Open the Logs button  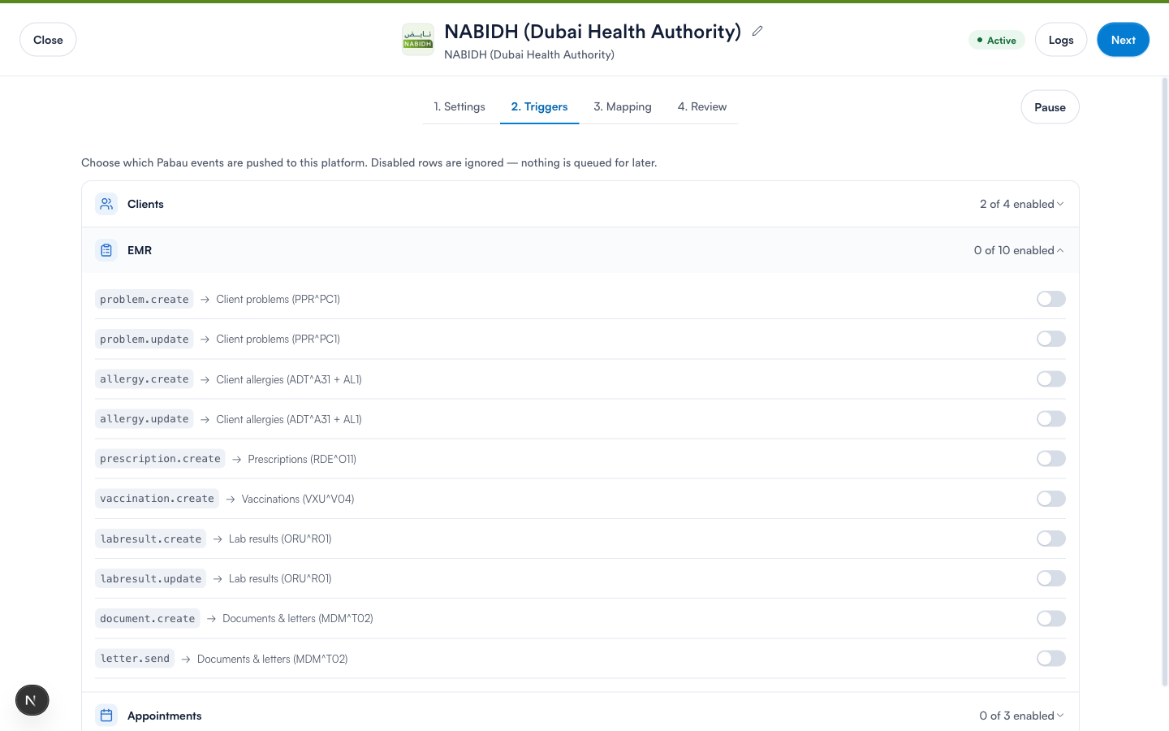(x=1061, y=40)
